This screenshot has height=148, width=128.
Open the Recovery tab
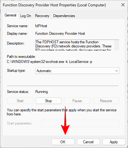pos(42,16)
